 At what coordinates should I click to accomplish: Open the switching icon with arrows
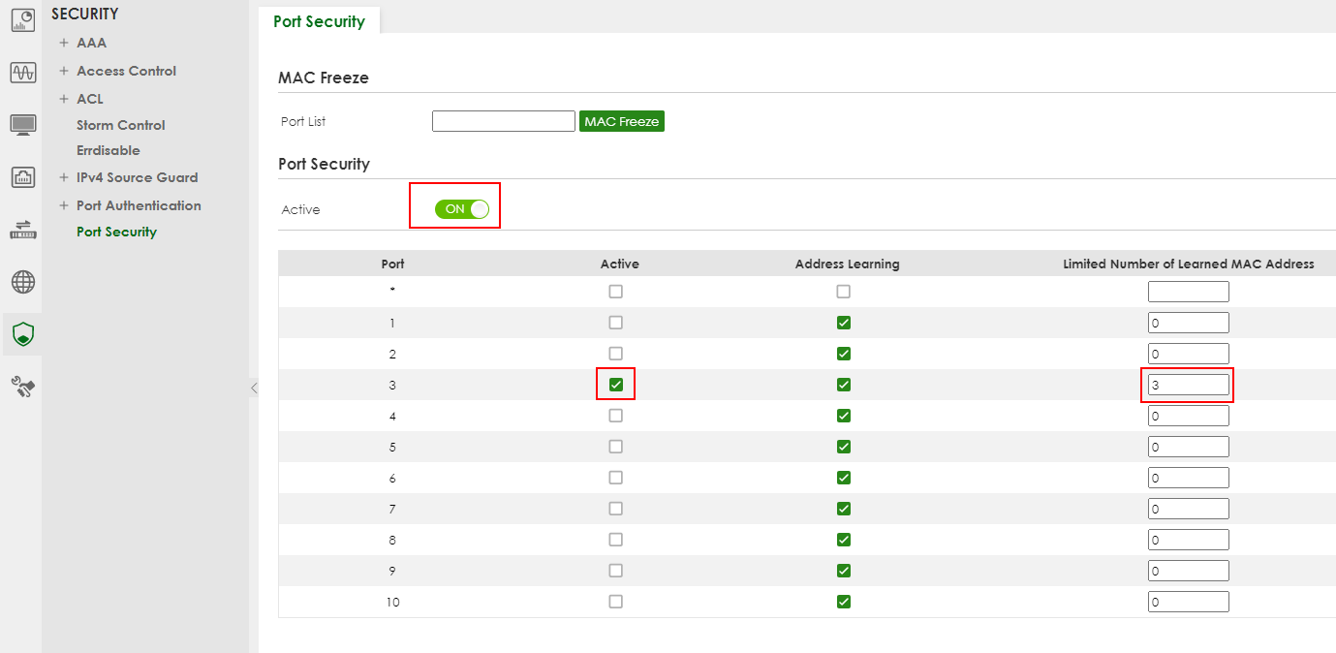tap(22, 231)
